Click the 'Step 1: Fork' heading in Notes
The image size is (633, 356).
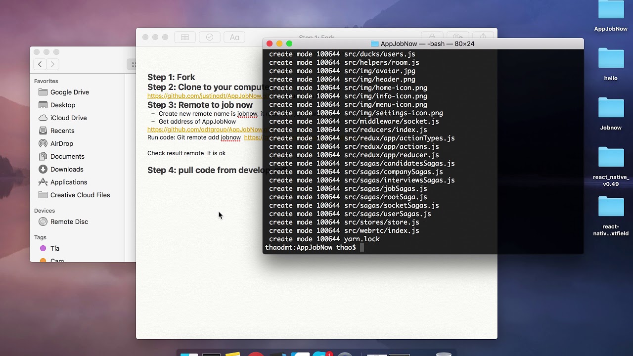[x=171, y=77]
